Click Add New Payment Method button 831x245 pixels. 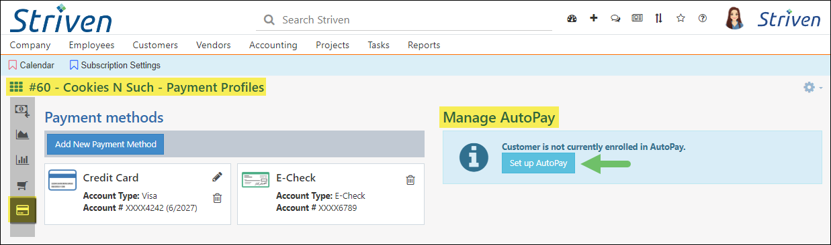(x=105, y=144)
